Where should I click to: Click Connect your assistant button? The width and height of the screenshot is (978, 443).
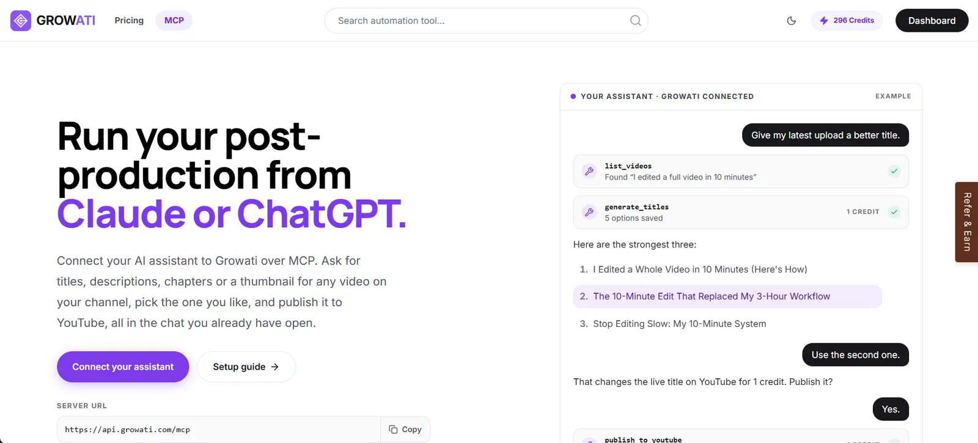[x=123, y=367]
